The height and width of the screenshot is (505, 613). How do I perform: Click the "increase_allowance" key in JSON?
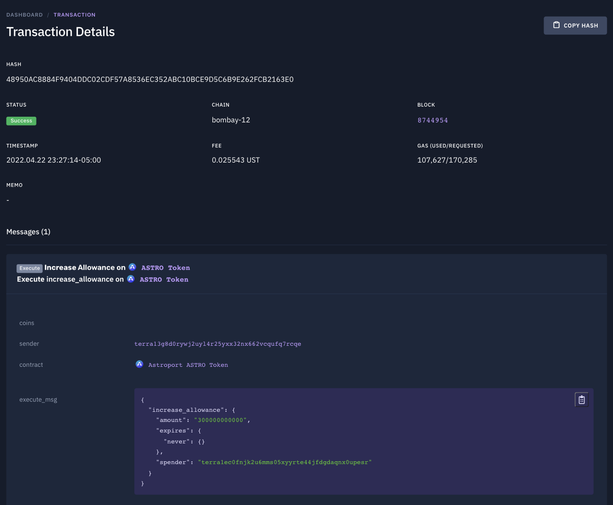coord(186,410)
